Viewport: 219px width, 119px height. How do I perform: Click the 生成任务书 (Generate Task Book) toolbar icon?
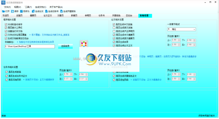[x=46, y=11]
